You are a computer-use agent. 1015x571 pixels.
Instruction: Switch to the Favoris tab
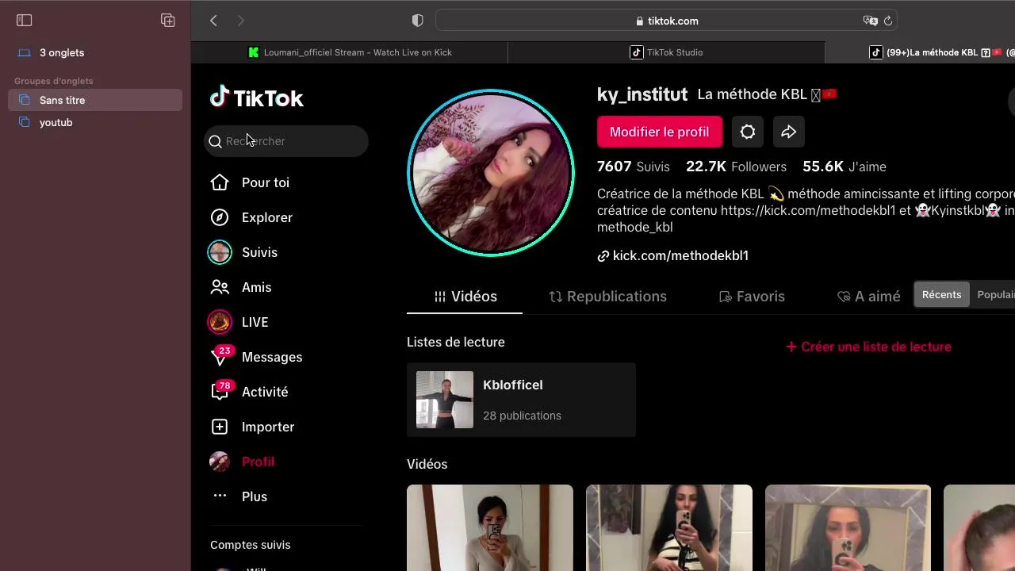[x=752, y=297]
